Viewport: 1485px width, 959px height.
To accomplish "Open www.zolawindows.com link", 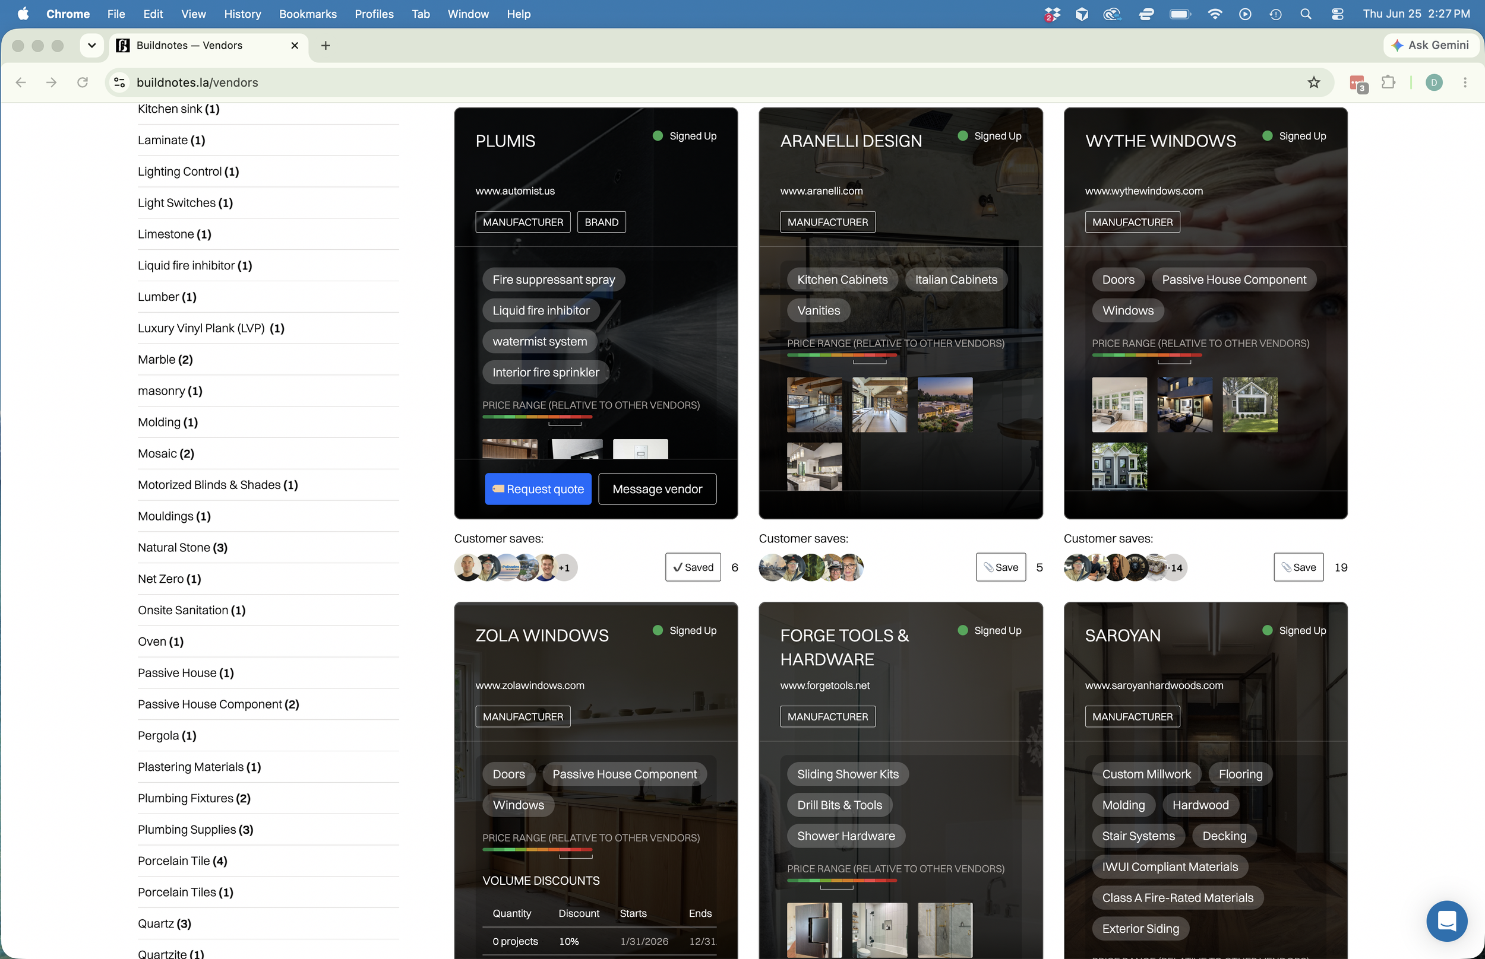I will click(530, 685).
